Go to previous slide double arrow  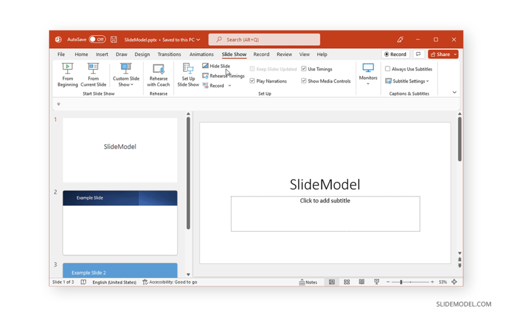460,259
